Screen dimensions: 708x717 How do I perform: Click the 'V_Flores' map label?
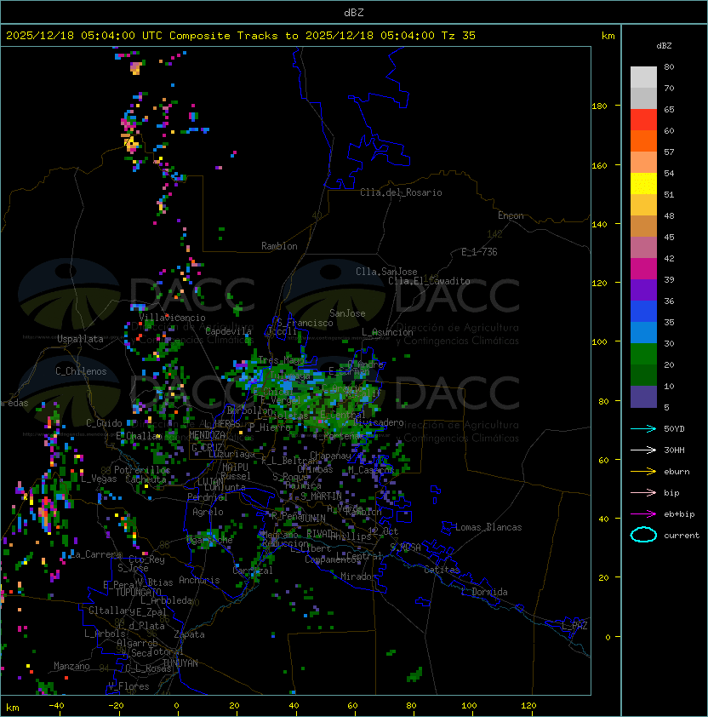[128, 686]
